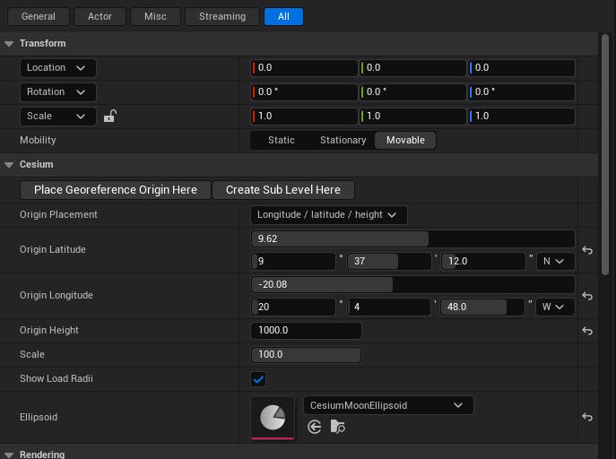Click the Mobility label
This screenshot has width=616, height=459.
(38, 140)
